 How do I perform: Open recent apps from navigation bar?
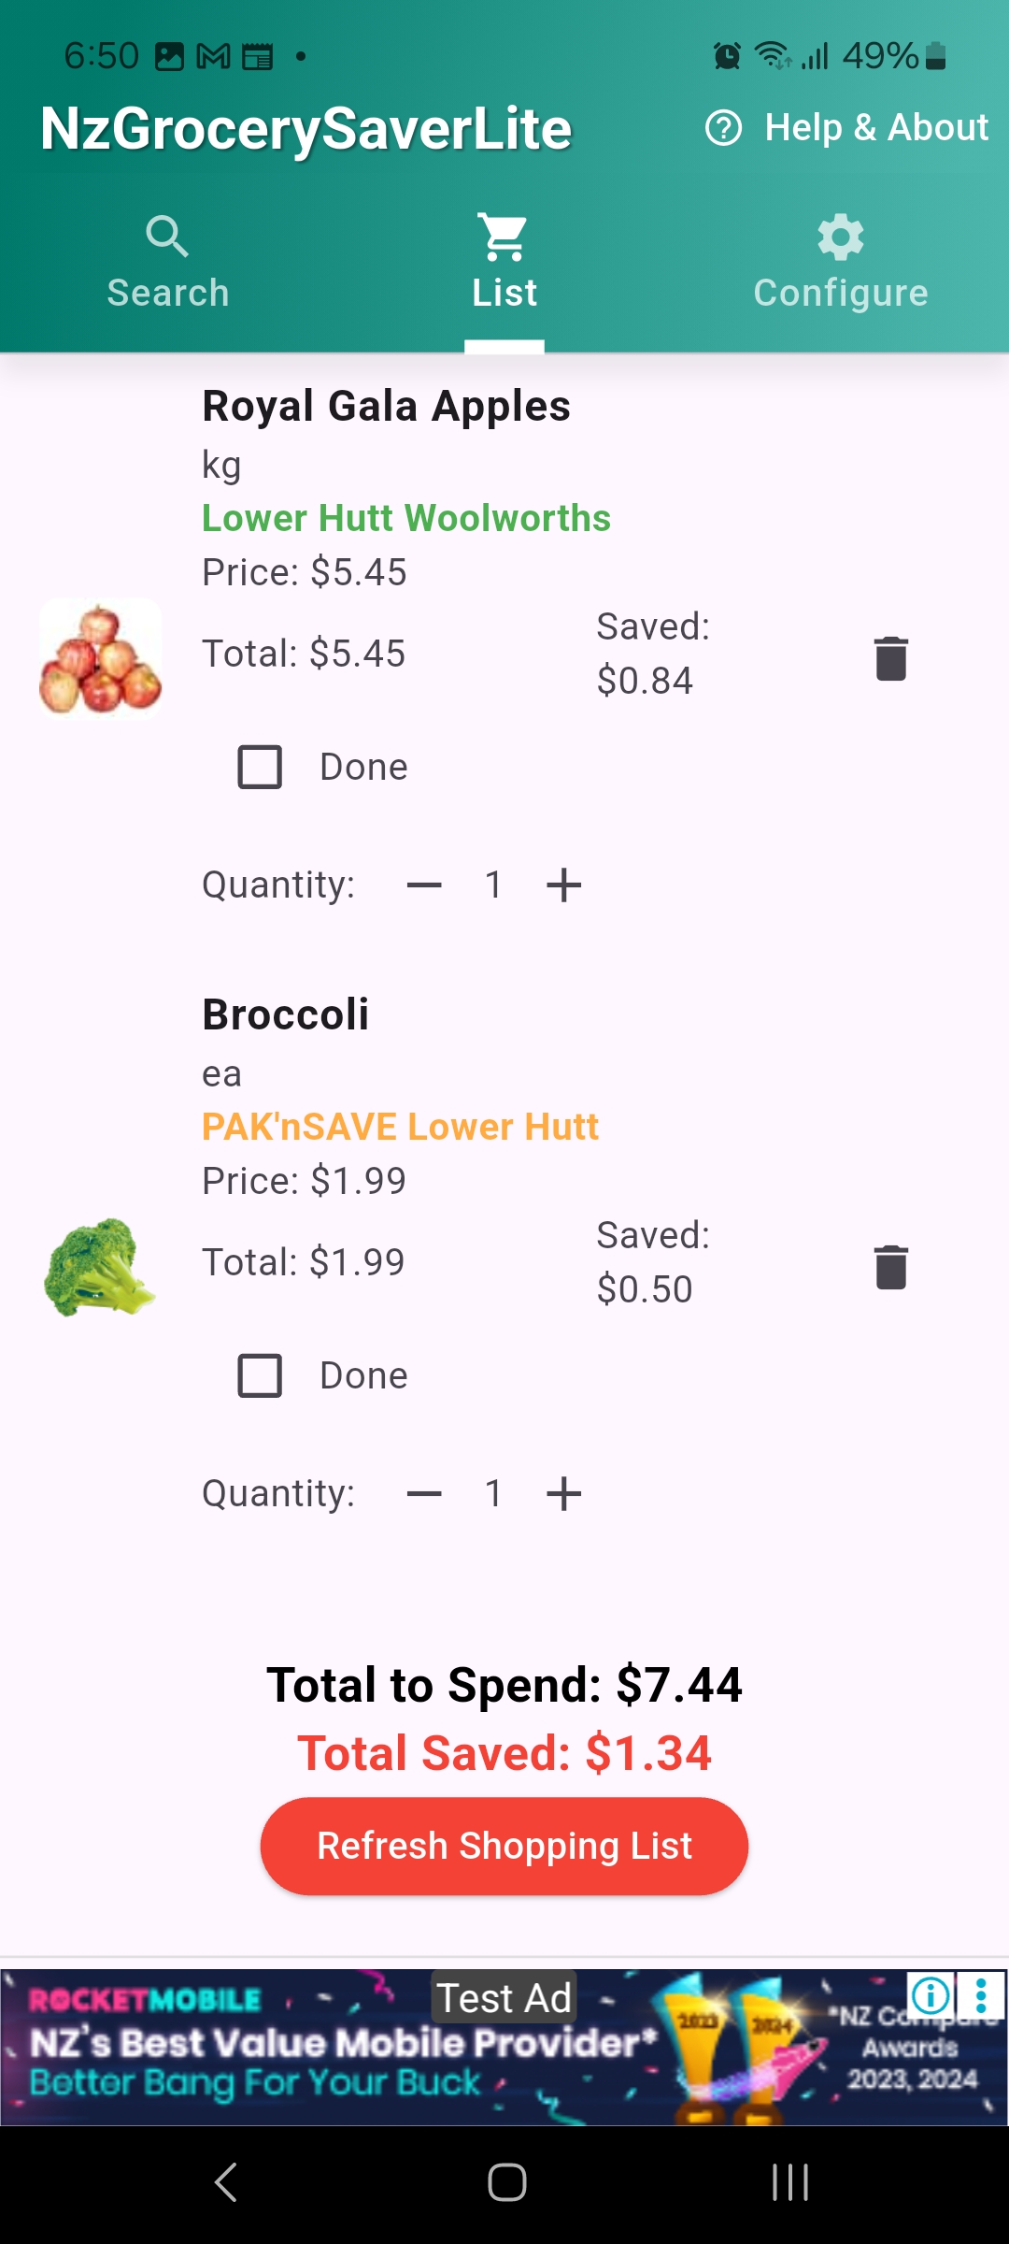[789, 2182]
